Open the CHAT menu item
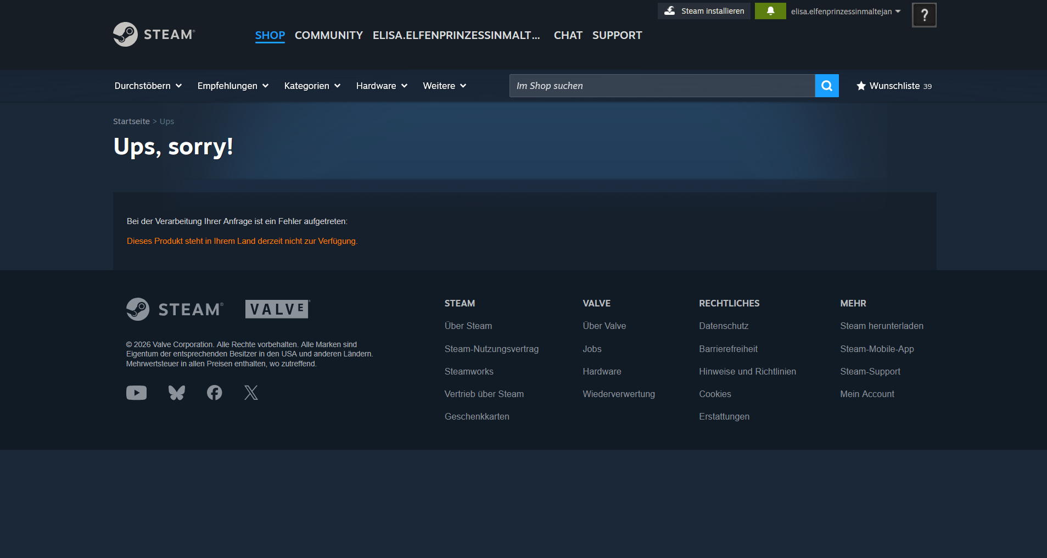The image size is (1047, 558). pos(568,35)
